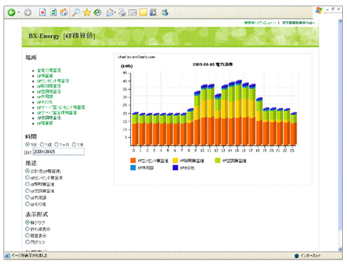Click the Internet zone globe icon in status bar

coord(296,256)
